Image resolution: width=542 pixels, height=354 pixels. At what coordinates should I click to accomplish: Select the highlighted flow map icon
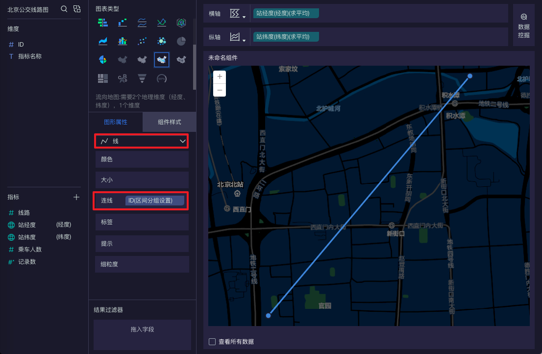[x=161, y=60]
